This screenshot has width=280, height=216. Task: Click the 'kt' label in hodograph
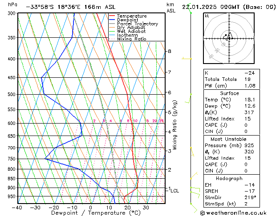pos(207,16)
